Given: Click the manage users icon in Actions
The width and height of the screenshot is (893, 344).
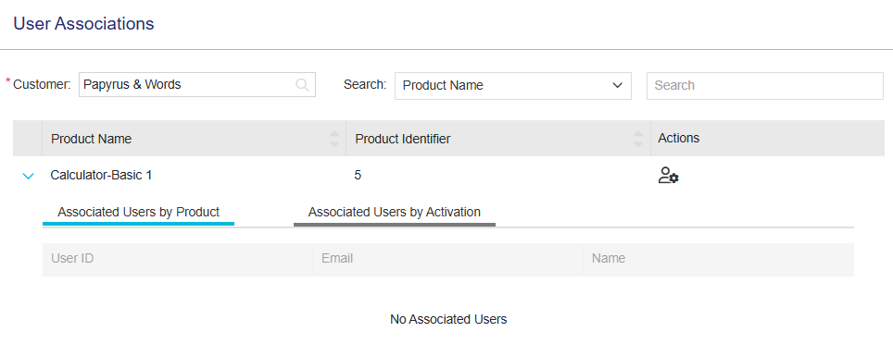Looking at the screenshot, I should pos(668,176).
